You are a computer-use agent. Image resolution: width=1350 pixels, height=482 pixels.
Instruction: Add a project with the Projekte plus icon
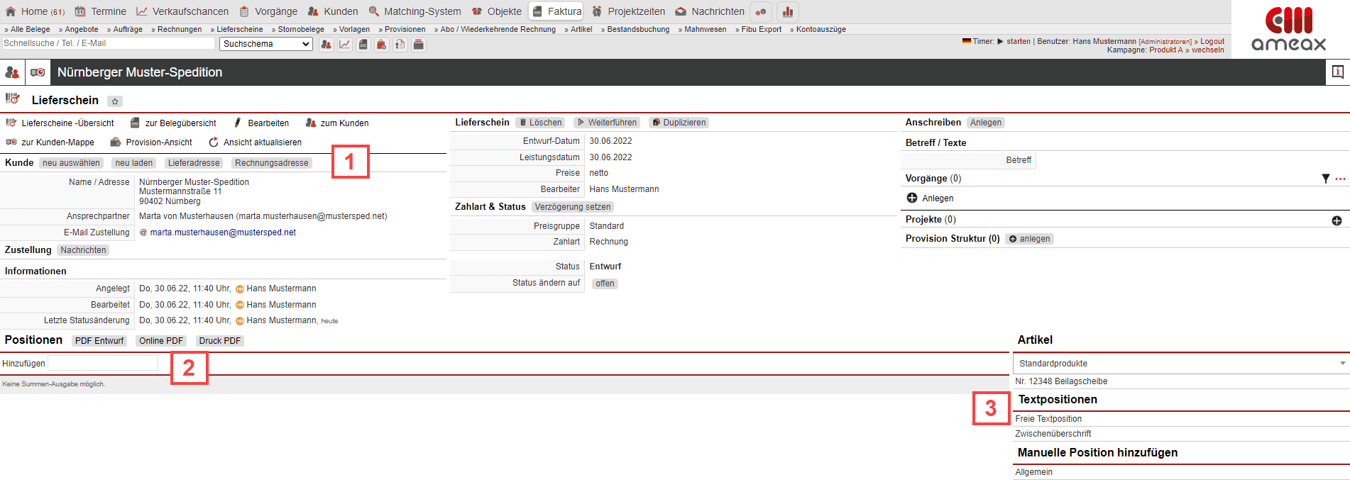point(1337,220)
